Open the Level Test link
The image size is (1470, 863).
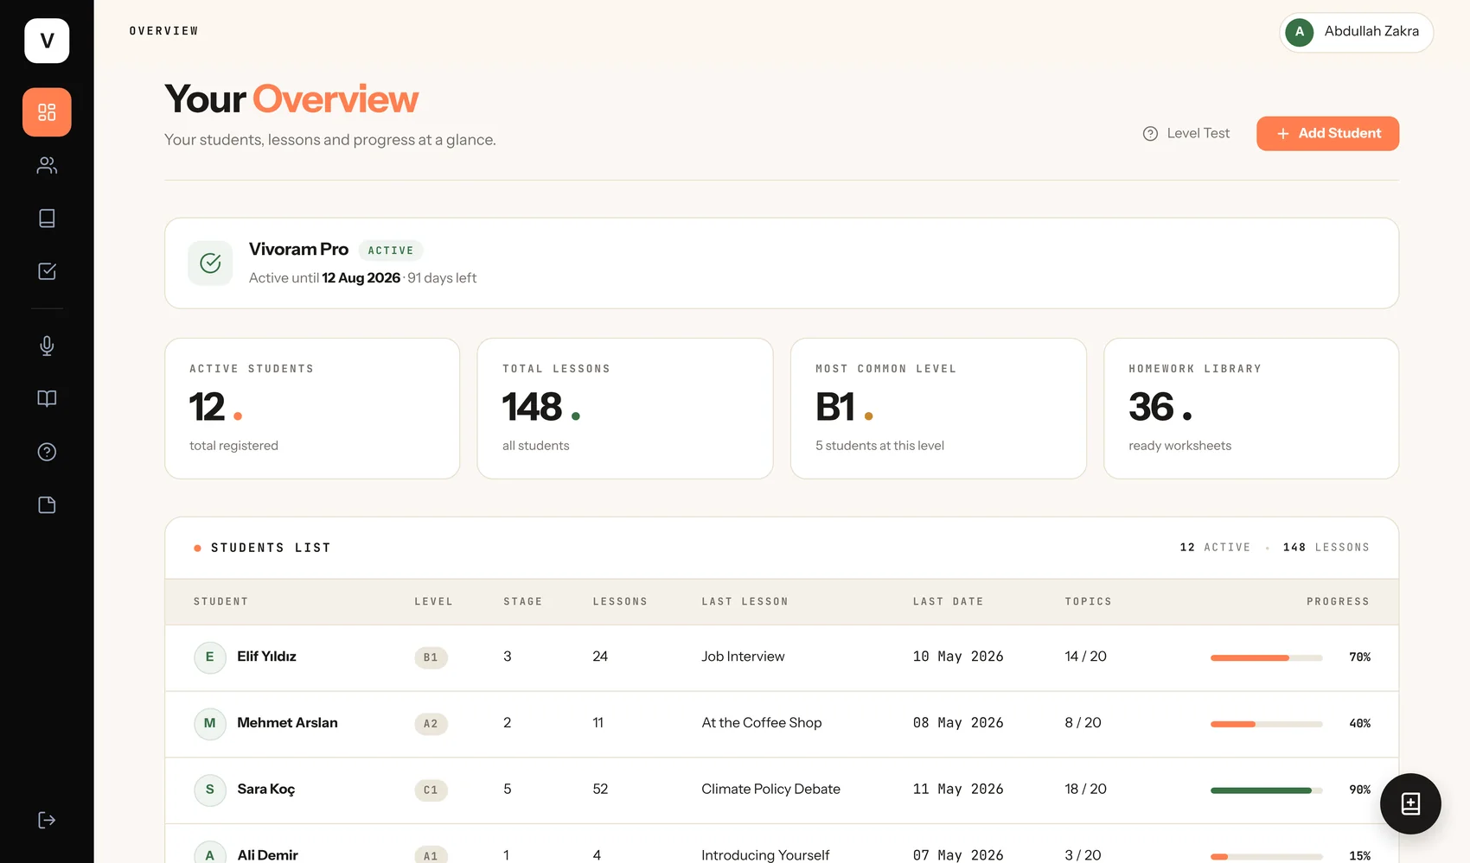pos(1186,134)
